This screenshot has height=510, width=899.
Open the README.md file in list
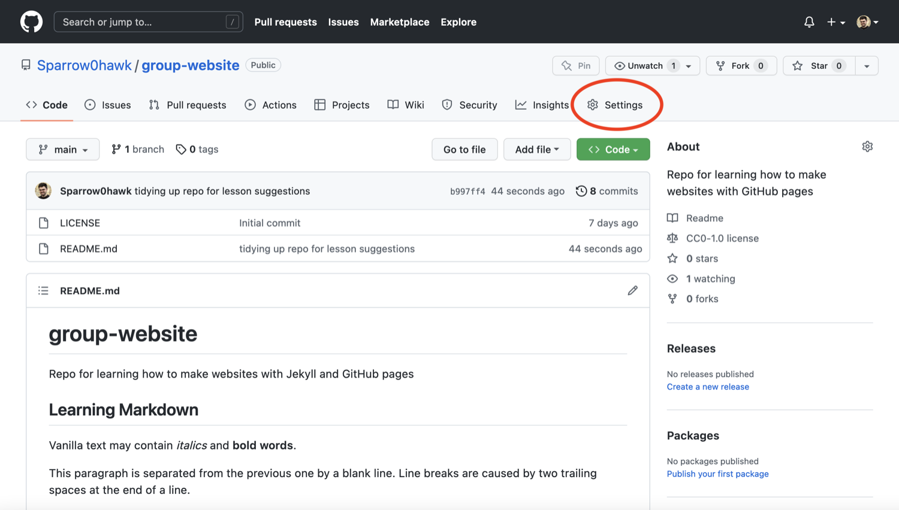coord(89,249)
